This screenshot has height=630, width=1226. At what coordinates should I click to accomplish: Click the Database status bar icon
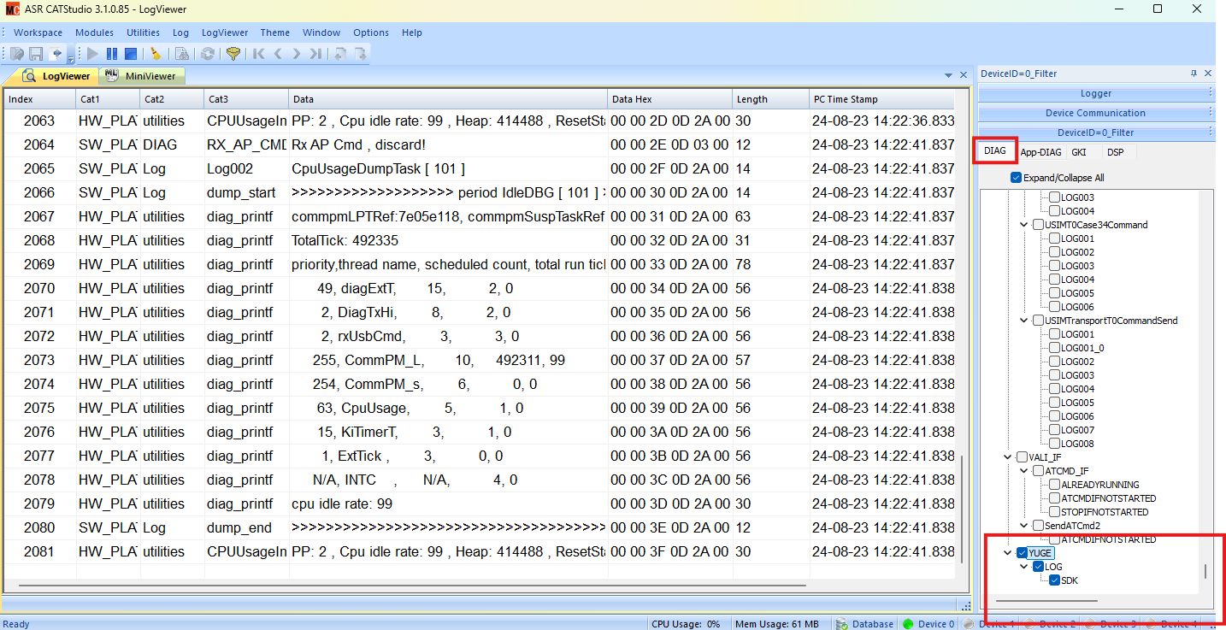pos(842,624)
